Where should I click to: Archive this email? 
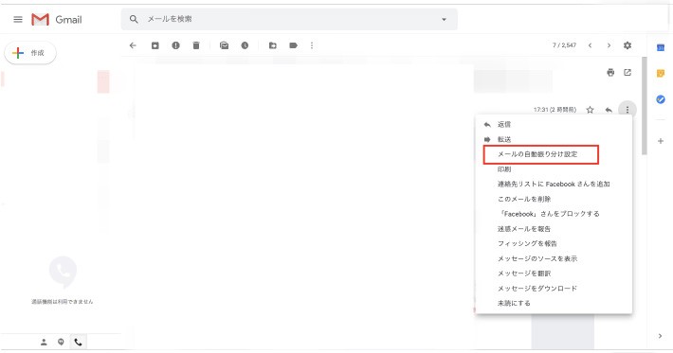point(155,45)
